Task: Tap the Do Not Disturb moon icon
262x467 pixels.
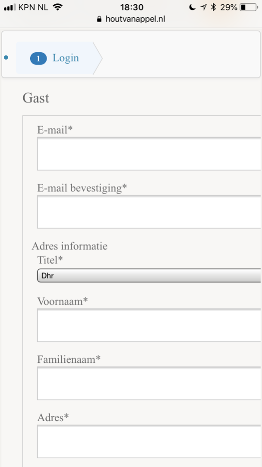Action: (x=193, y=7)
